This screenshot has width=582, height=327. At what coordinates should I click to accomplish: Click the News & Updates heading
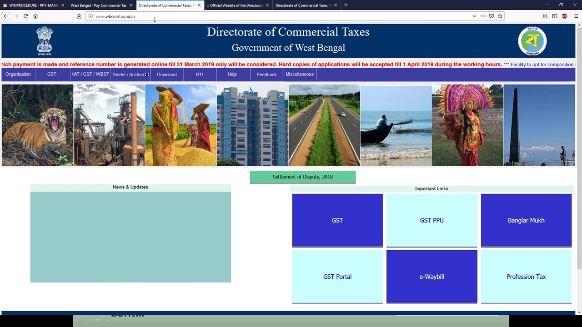[x=130, y=187]
